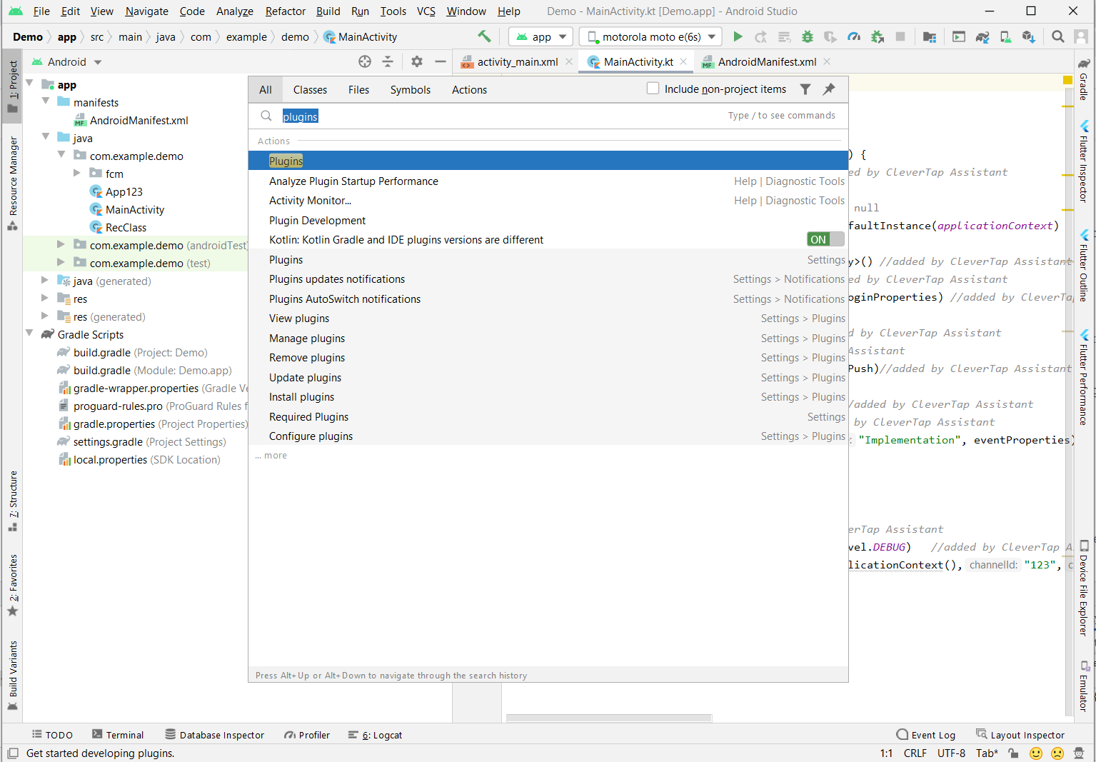Open the Database Inspector tool window

point(214,735)
